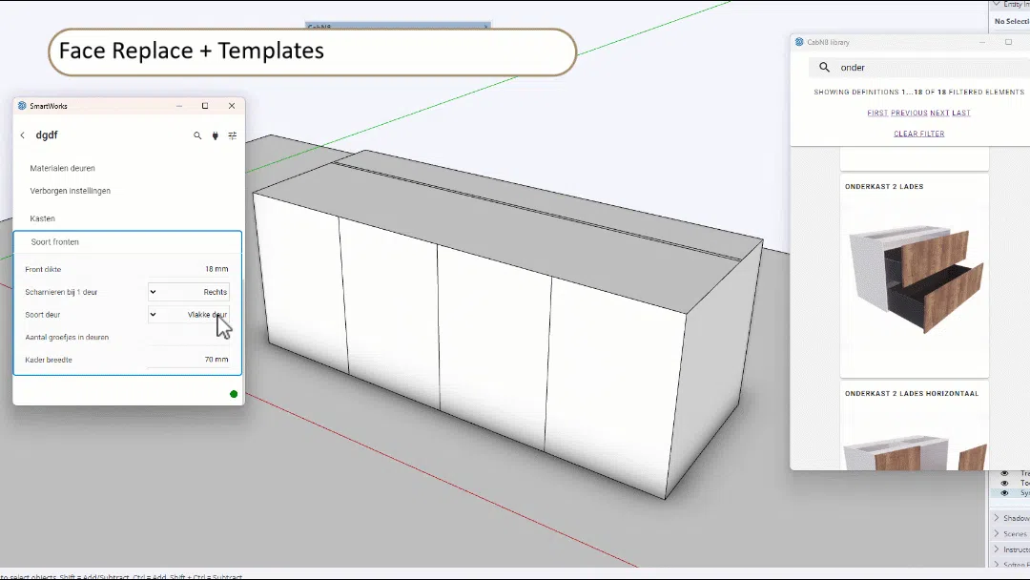Viewport: 1030px width, 580px height.
Task: Select the Onderkast 2 Lades thumbnail
Action: coord(915,280)
